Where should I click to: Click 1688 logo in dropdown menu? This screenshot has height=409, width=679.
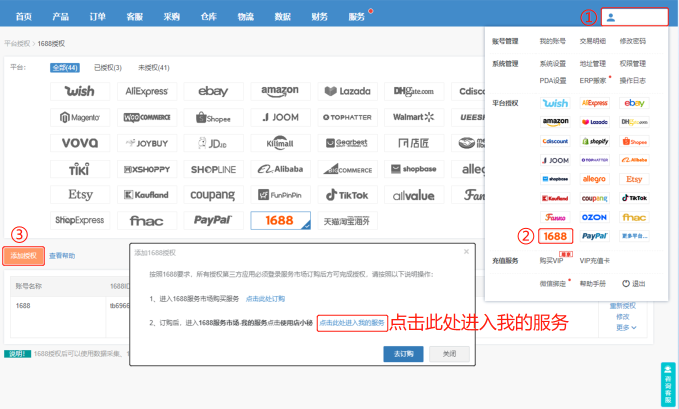coord(555,236)
